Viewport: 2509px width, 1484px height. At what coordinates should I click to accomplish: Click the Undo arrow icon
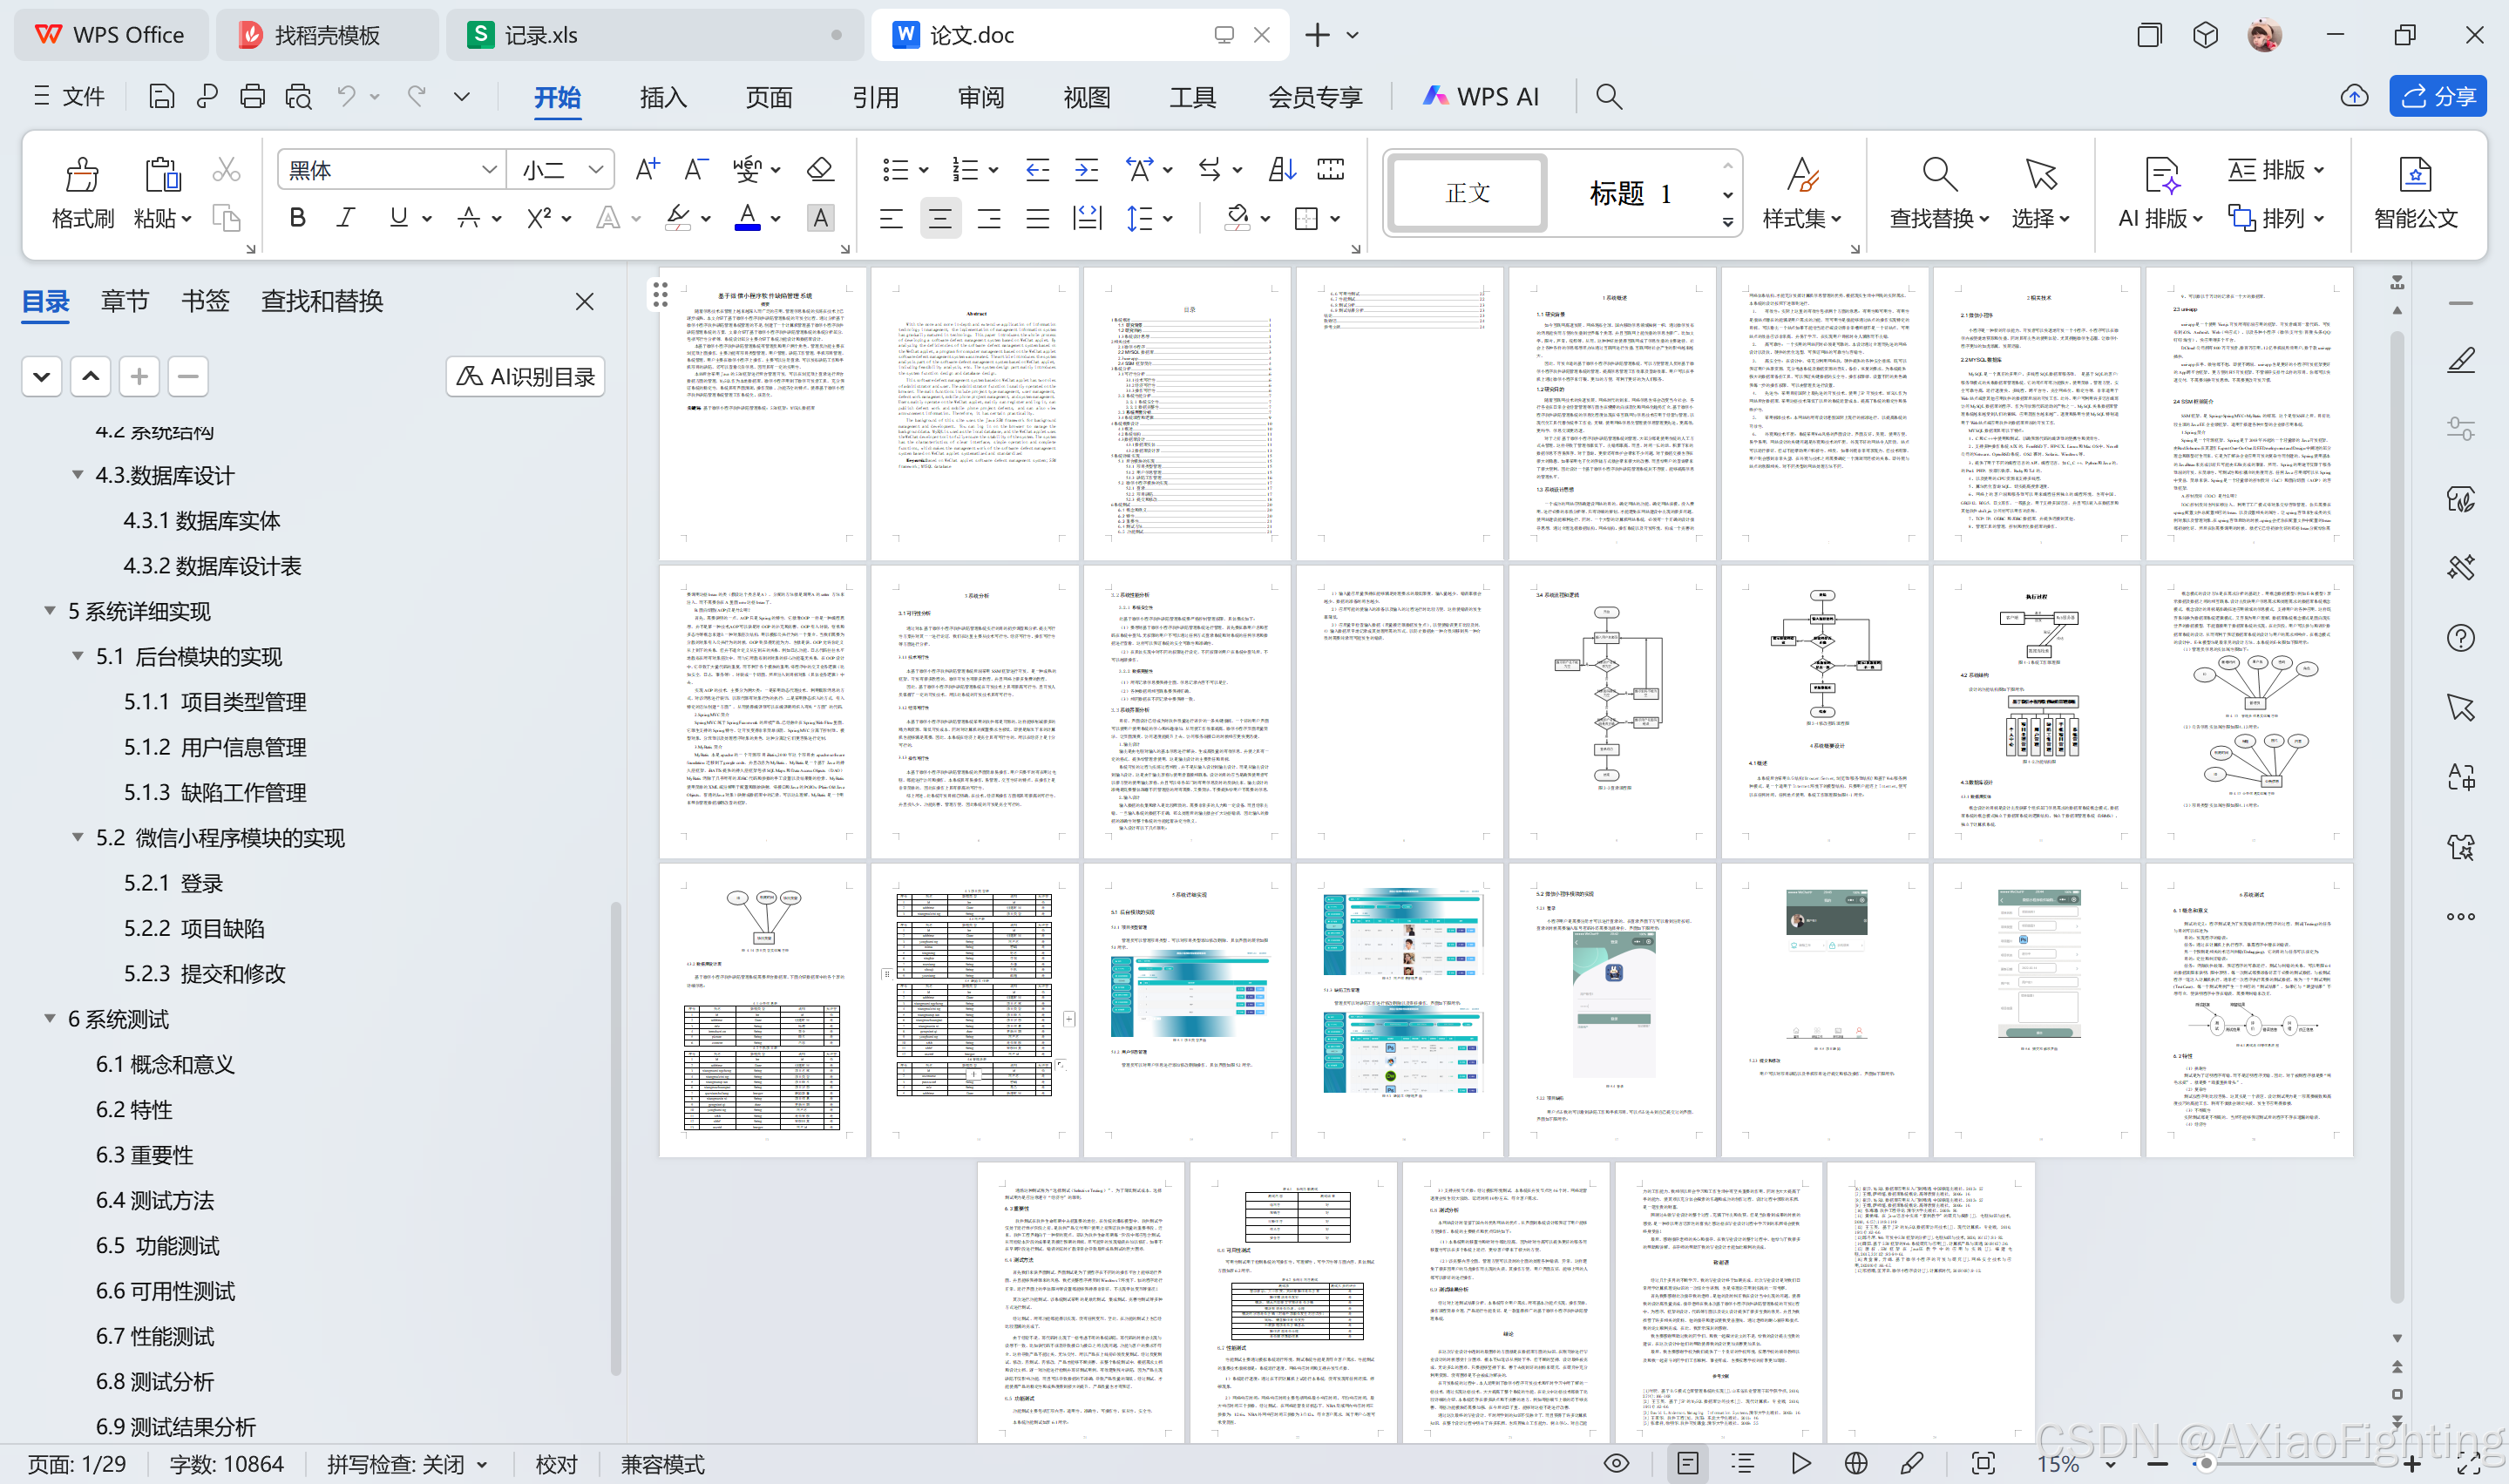coord(346,96)
